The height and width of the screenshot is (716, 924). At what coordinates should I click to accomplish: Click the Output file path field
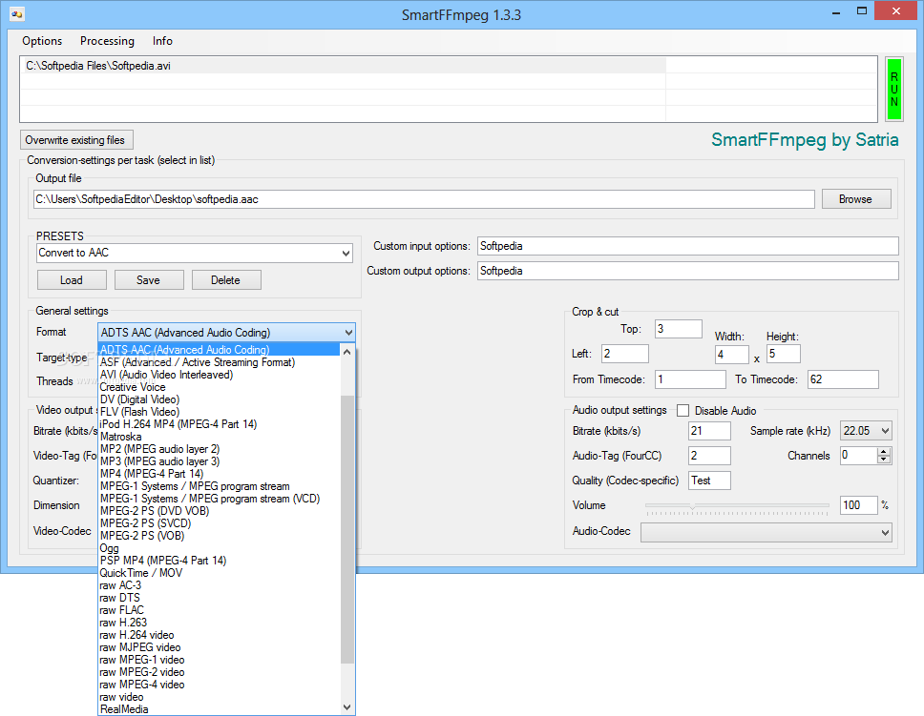[x=424, y=199]
